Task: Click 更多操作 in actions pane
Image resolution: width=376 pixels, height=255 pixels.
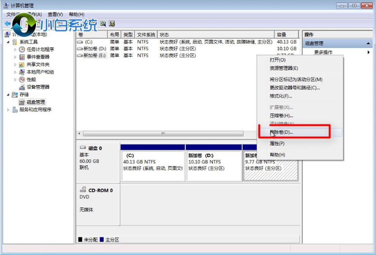Action: (x=323, y=52)
